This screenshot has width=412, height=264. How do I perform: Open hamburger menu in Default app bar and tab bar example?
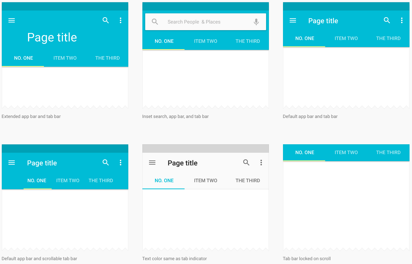point(293,20)
